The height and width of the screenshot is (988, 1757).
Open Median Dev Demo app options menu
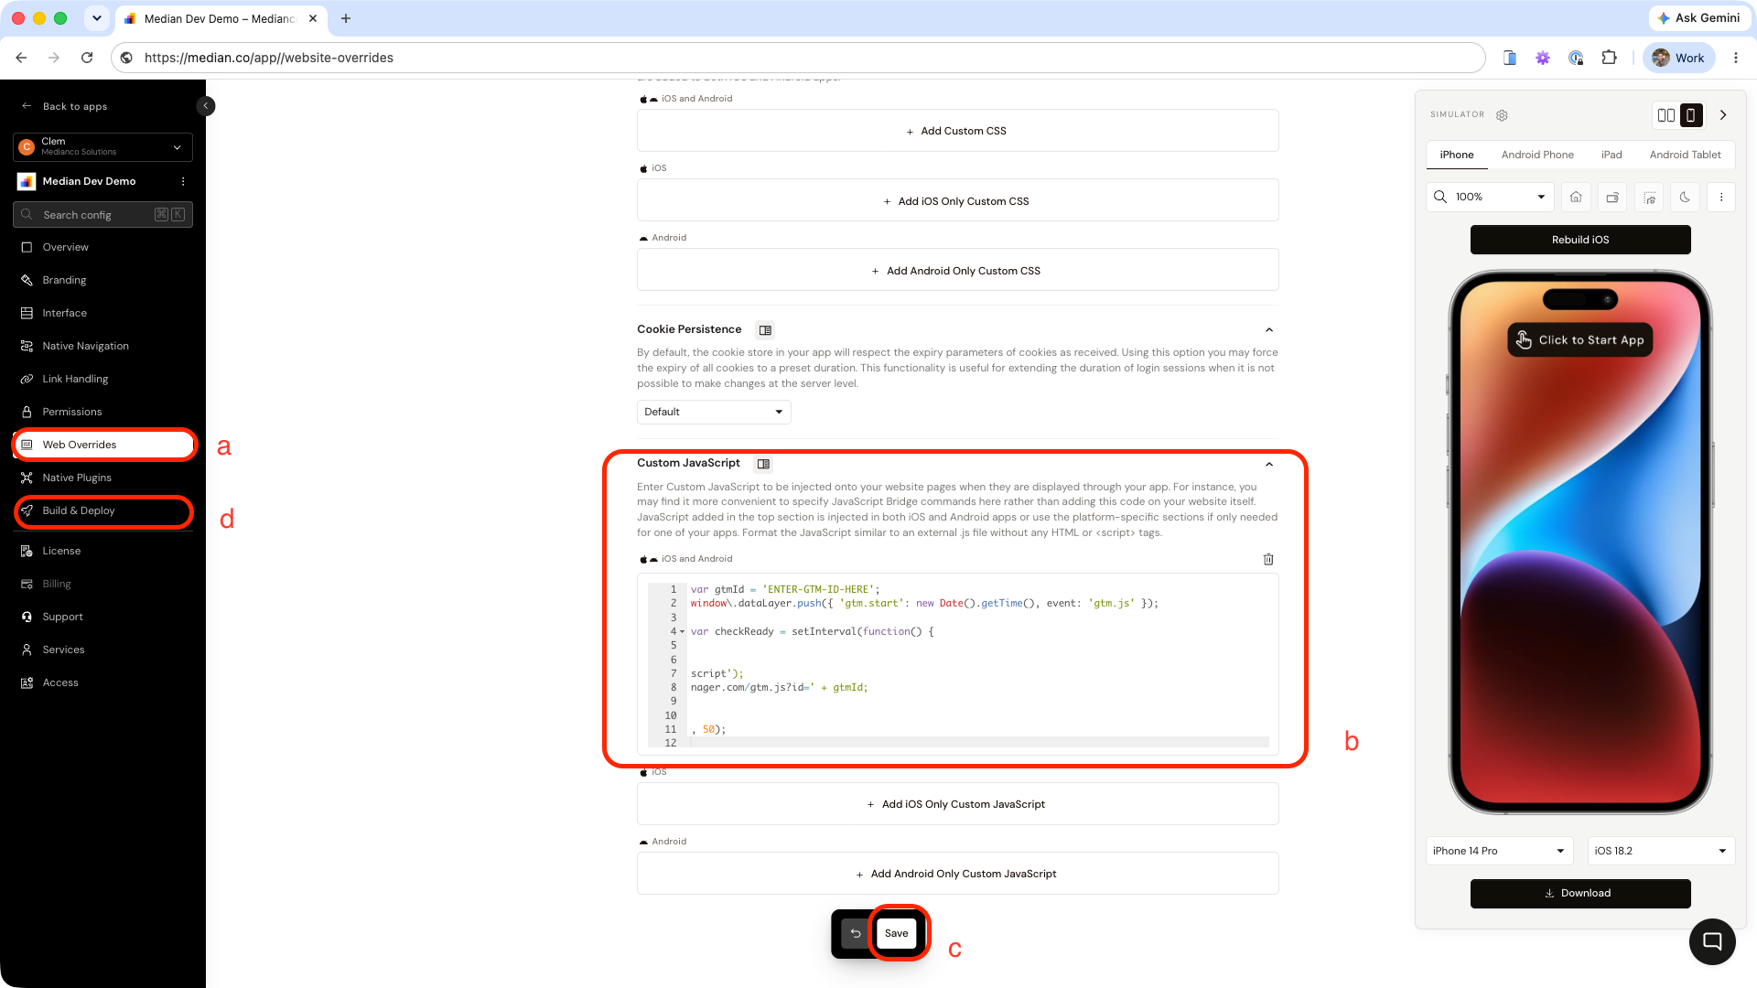tap(183, 181)
